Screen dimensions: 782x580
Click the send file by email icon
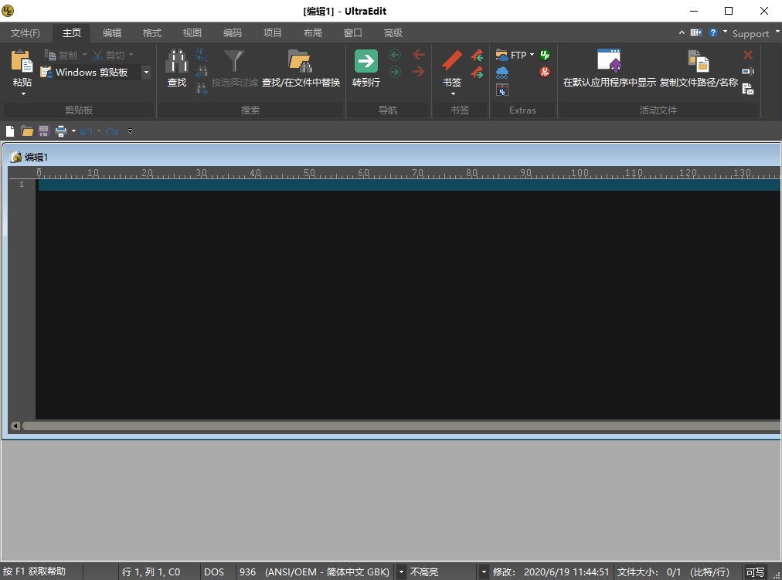tap(747, 89)
